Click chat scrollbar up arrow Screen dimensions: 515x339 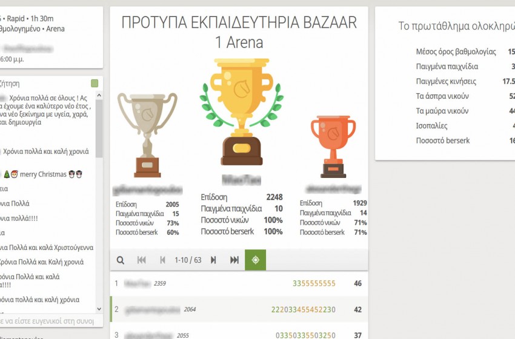(x=99, y=95)
